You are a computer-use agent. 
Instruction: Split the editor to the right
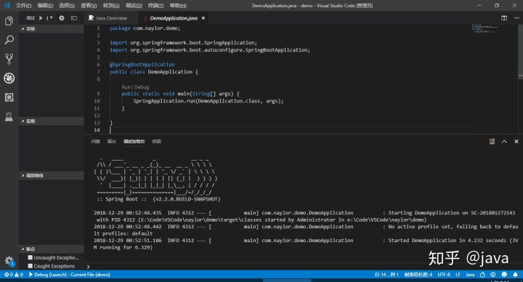point(504,18)
